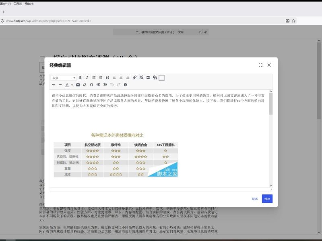Align text left
Viewport: 322px width, 241px height.
(114, 78)
